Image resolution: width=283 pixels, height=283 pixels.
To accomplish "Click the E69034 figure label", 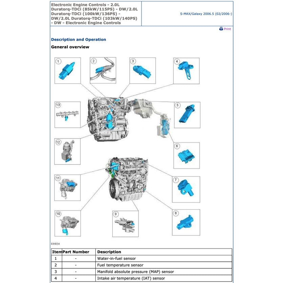I will (x=56, y=243).
